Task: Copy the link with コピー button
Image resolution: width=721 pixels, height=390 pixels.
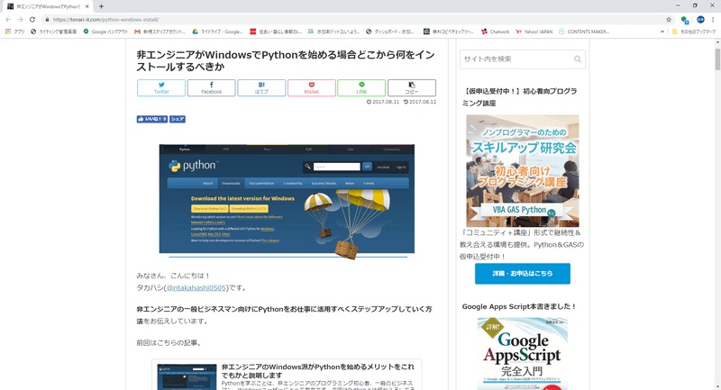Action: [412, 87]
